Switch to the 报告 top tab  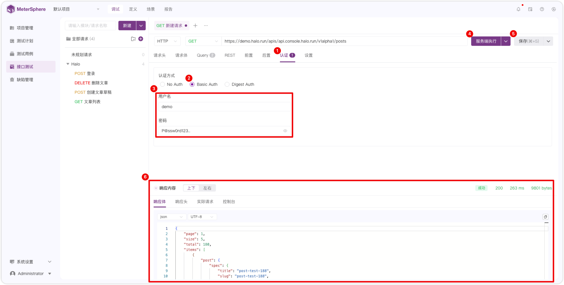pyautogui.click(x=168, y=9)
